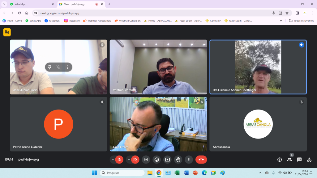This screenshot has width=317, height=178.
Task: Open Excel from the taskbar
Action: [177, 173]
